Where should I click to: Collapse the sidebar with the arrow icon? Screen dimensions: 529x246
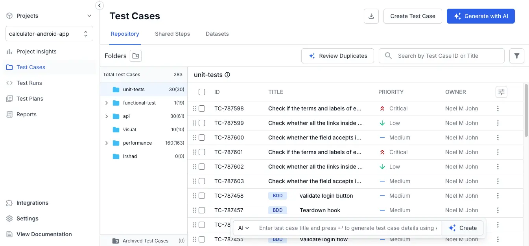point(100,6)
